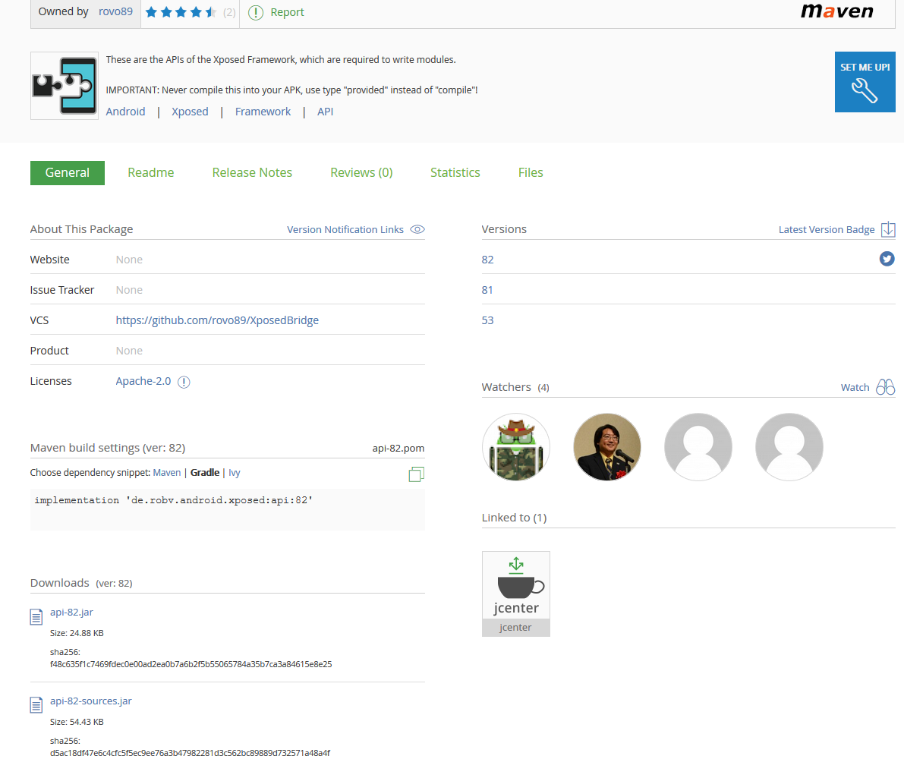
Task: Click the API tag link
Action: [x=325, y=112]
